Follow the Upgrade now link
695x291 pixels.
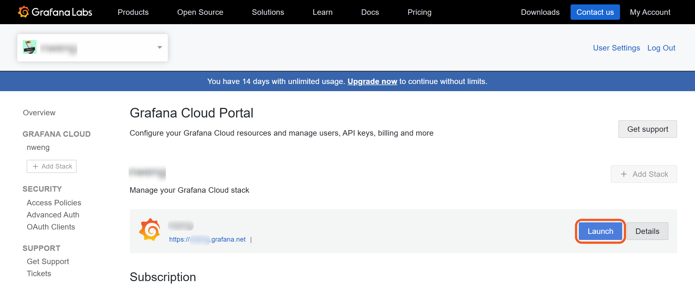pos(372,81)
